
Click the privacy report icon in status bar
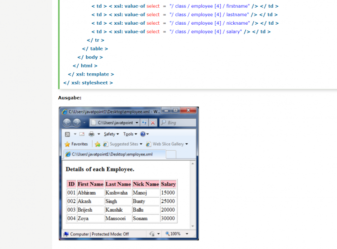152,234
